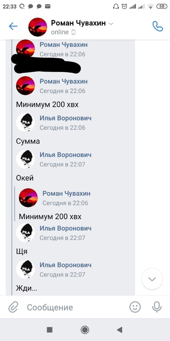Jump to latest messages with down arrow

[x=152, y=279]
